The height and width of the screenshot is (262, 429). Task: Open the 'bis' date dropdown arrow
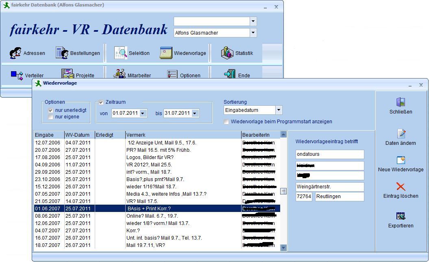pyautogui.click(x=195, y=113)
